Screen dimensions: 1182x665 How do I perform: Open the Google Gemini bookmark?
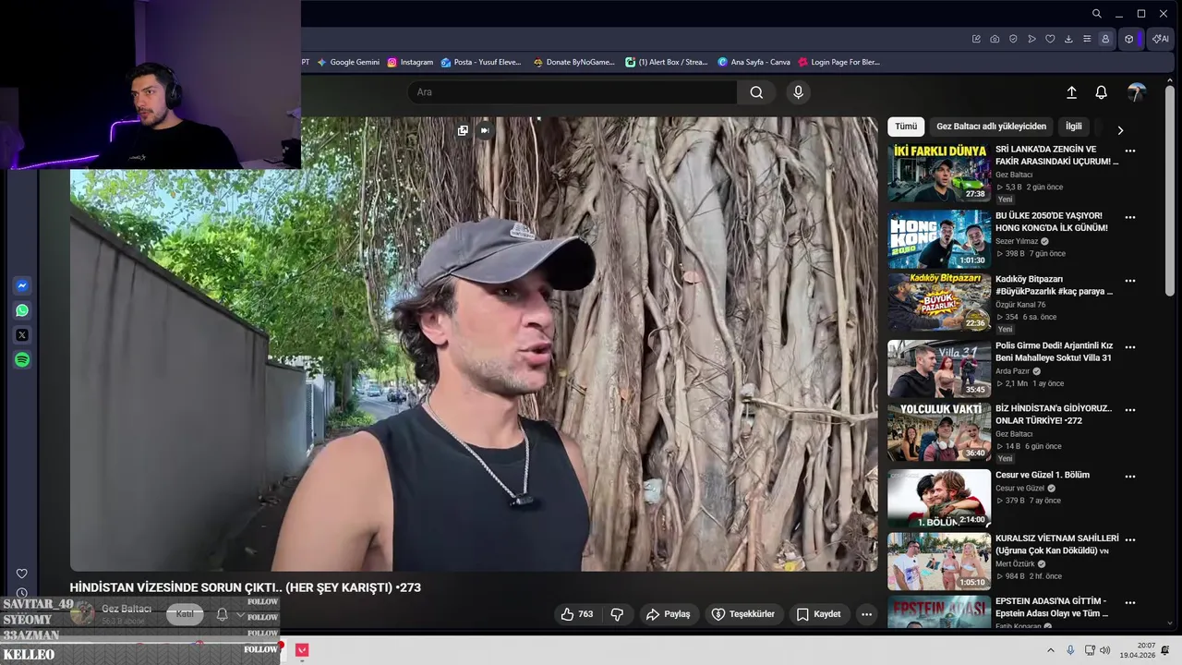[348, 62]
